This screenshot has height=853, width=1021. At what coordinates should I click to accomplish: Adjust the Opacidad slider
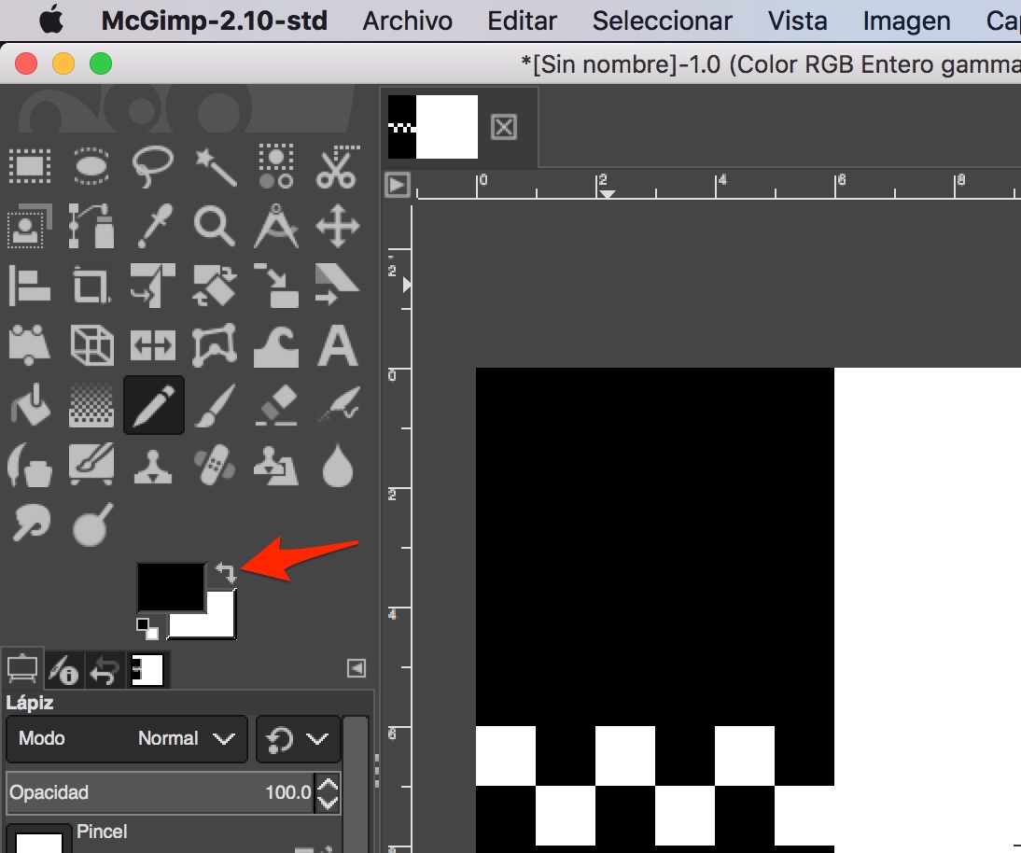[x=159, y=792]
